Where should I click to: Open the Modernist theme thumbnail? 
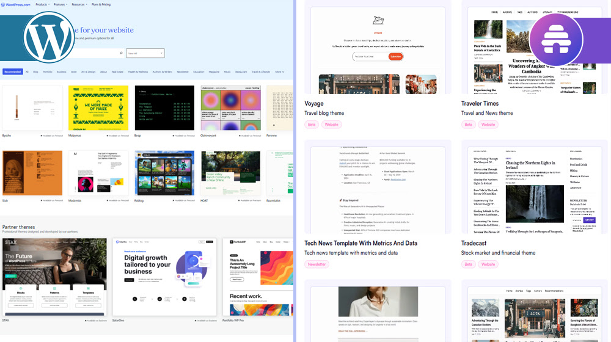coord(98,173)
